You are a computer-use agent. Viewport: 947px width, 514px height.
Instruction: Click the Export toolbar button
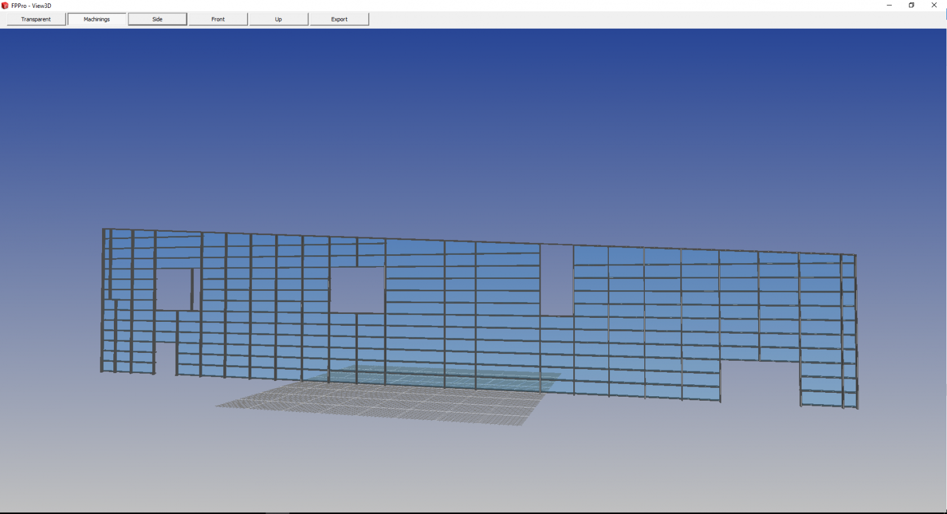(339, 19)
